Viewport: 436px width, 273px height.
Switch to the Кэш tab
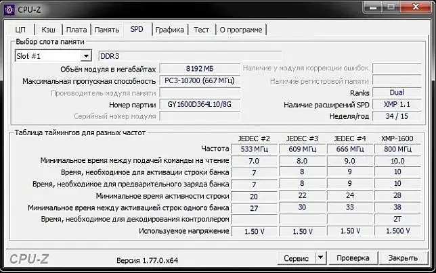click(x=48, y=30)
